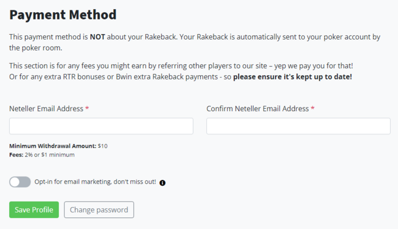The height and width of the screenshot is (229, 398).
Task: Open the Change password option
Action: click(99, 209)
